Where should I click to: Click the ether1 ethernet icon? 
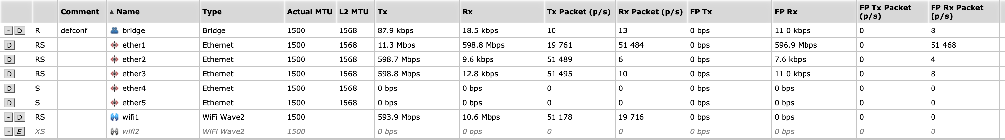tap(114, 45)
